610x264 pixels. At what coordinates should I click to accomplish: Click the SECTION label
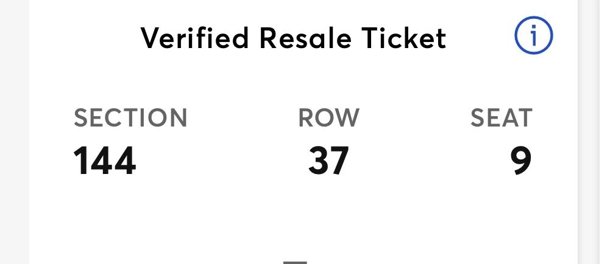coord(130,118)
